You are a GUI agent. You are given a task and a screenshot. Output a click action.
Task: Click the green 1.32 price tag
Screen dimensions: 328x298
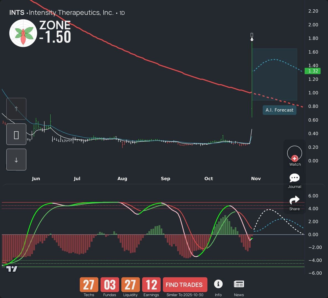click(x=313, y=71)
